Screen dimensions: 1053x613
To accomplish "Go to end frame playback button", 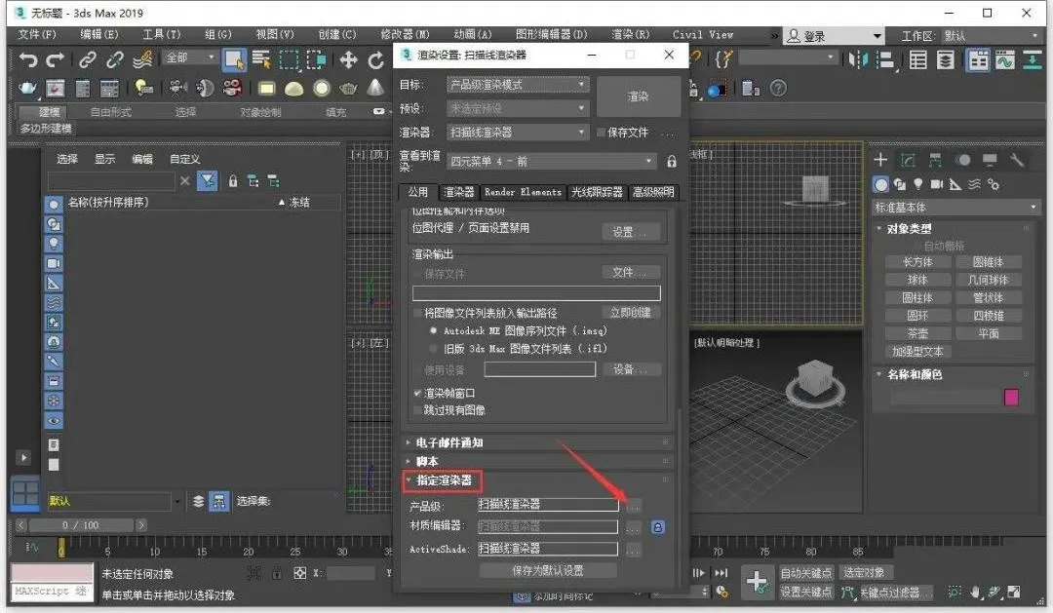I will coord(721,573).
